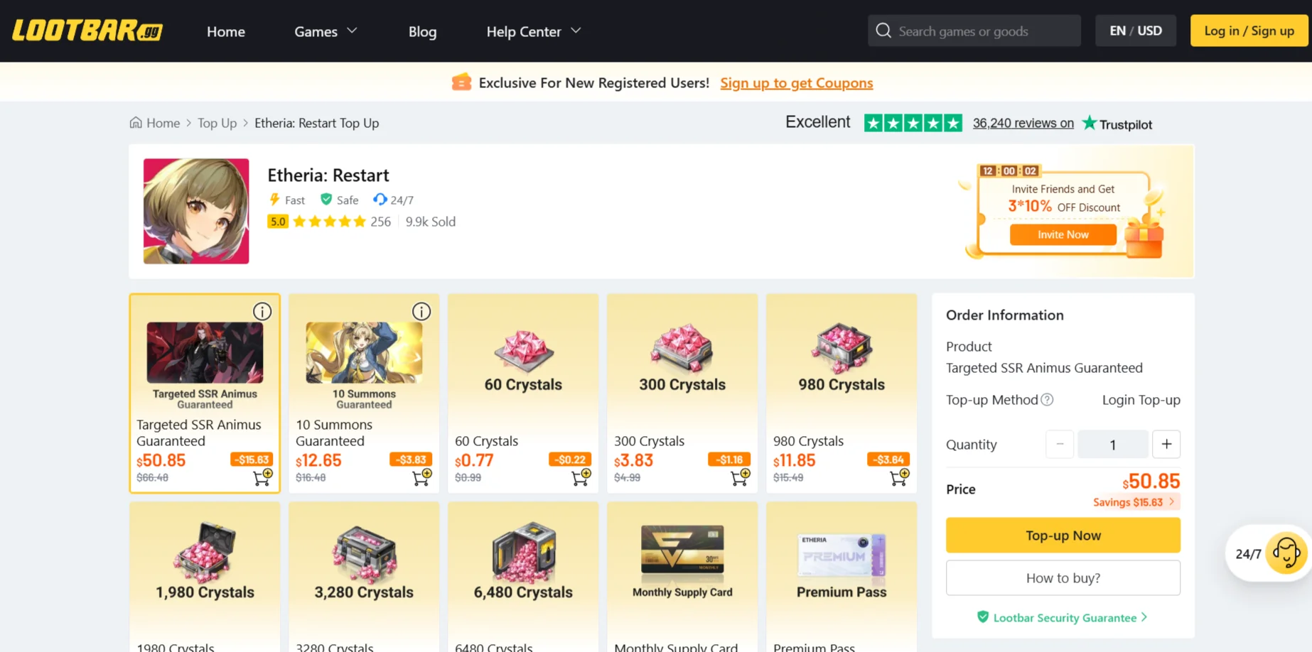The width and height of the screenshot is (1312, 652).
Task: Select Home in the top navigation
Action: click(226, 31)
